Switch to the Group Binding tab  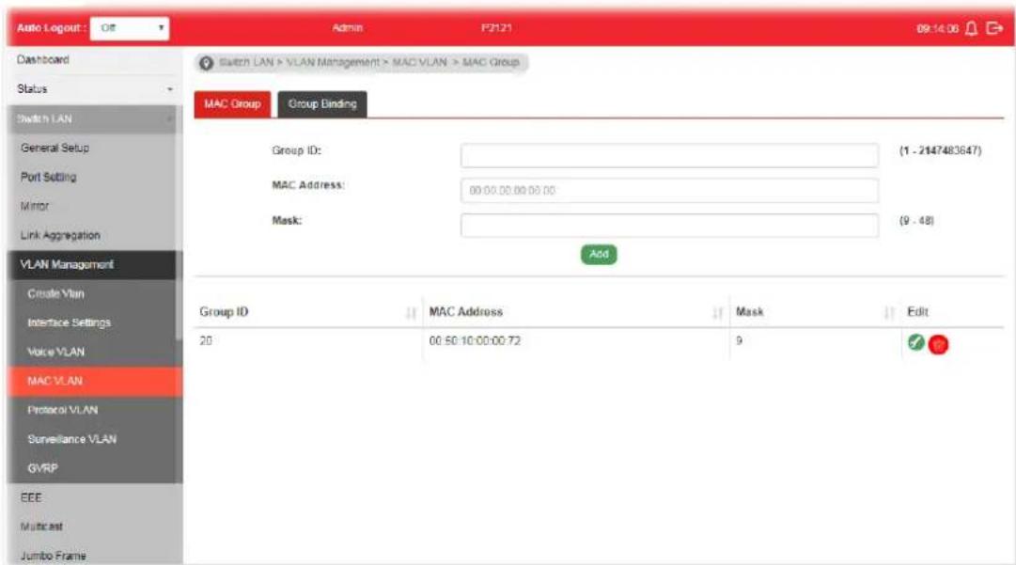point(322,103)
